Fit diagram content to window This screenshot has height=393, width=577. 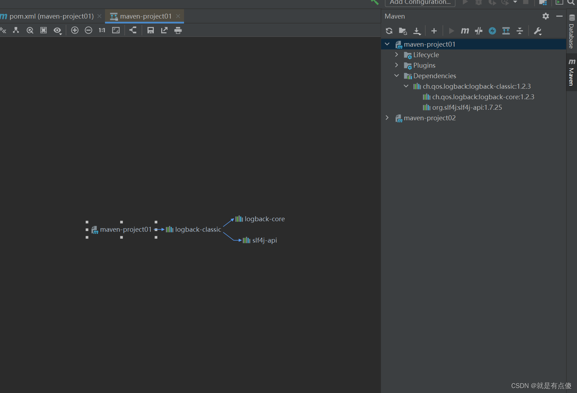116,31
